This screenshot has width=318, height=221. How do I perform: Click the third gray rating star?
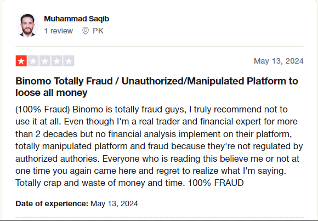click(45, 61)
